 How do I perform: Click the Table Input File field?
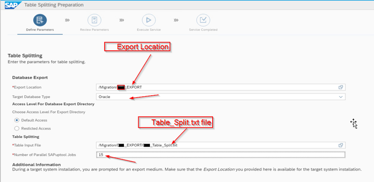click(221, 145)
